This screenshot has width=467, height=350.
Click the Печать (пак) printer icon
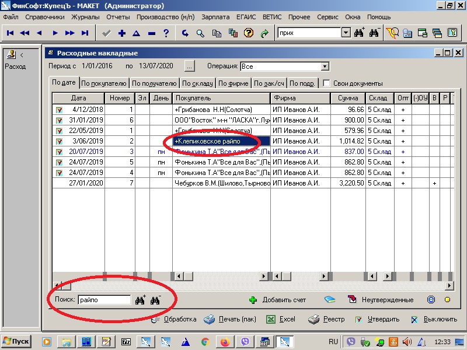(x=209, y=319)
